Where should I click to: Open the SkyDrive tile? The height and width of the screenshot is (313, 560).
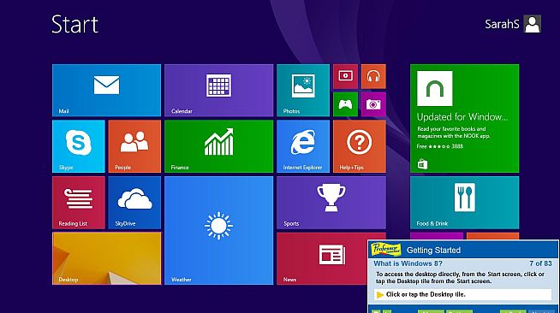tap(134, 203)
